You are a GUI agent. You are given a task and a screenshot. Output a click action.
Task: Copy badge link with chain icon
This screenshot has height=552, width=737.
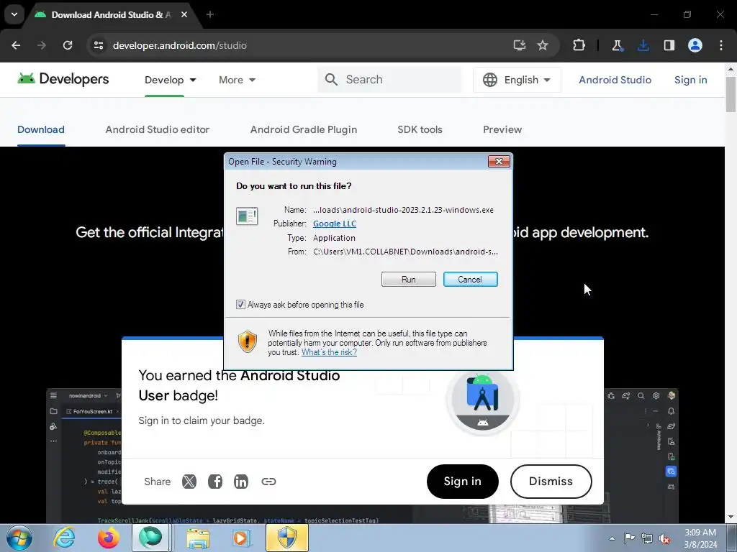[268, 481]
